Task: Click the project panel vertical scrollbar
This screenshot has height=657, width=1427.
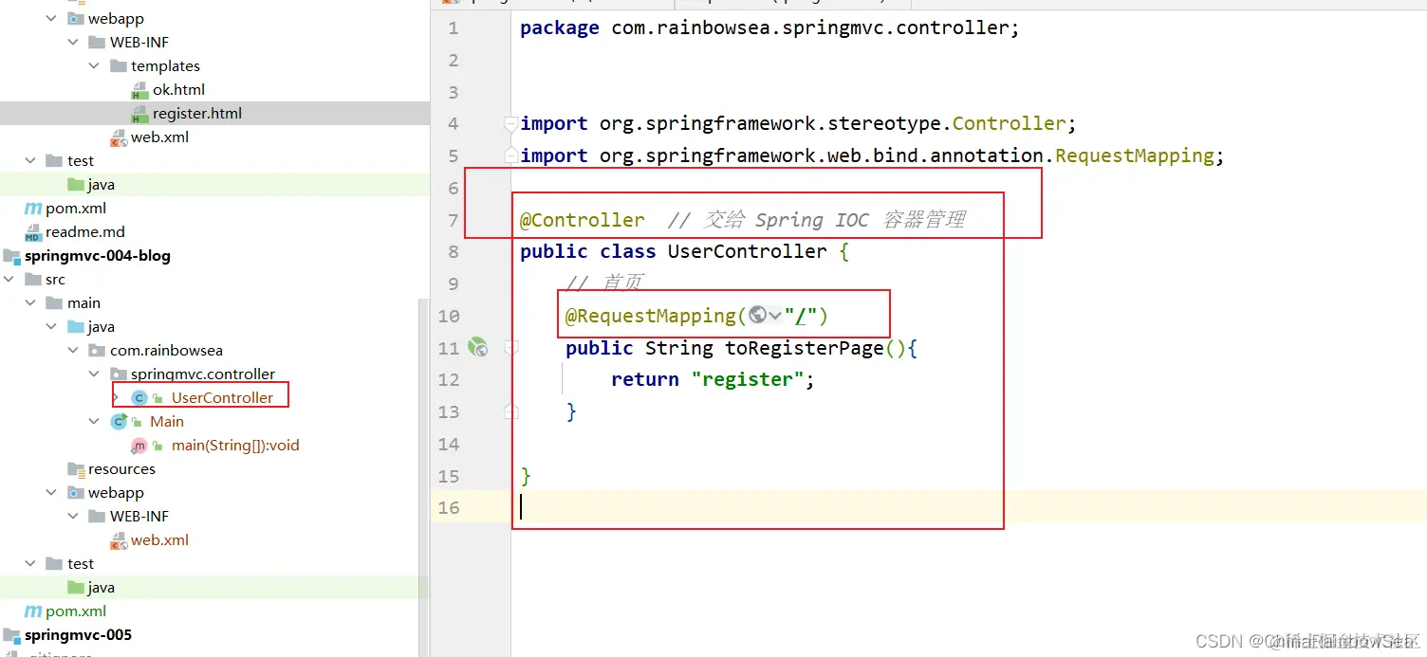Action: click(x=423, y=476)
